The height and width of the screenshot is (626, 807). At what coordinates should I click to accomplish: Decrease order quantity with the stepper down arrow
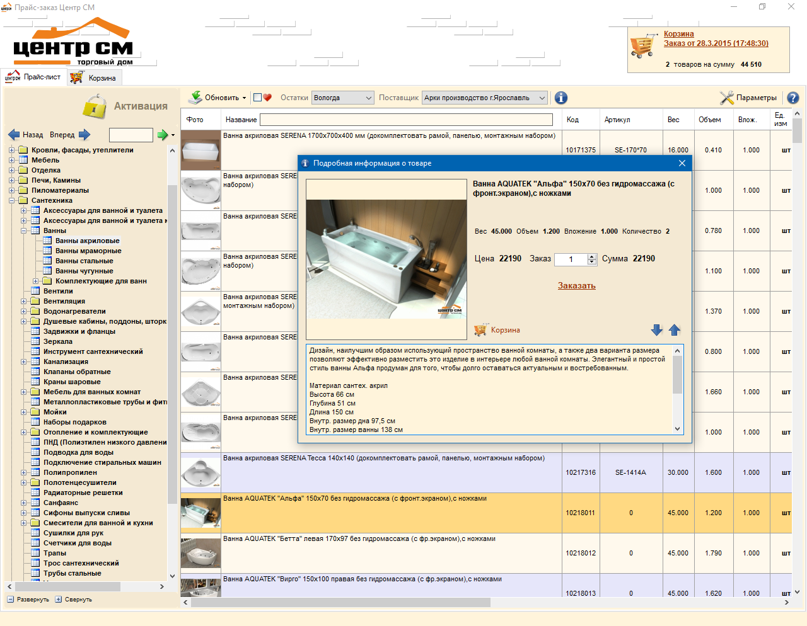[x=592, y=262]
